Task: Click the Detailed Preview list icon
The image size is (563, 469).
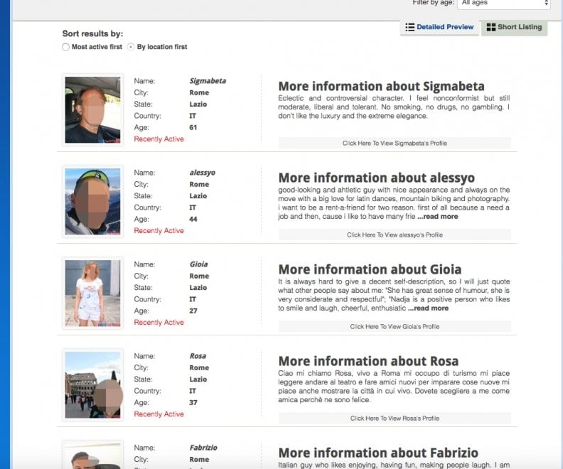Action: [410, 27]
